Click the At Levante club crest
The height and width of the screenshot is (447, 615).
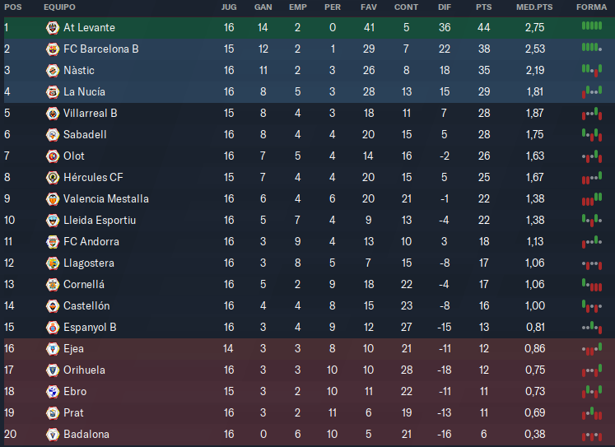pyautogui.click(x=53, y=27)
